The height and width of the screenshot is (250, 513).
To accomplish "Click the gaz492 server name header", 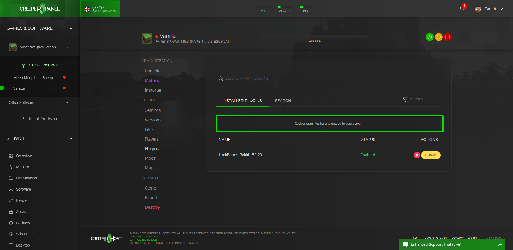I will (x=98, y=7).
